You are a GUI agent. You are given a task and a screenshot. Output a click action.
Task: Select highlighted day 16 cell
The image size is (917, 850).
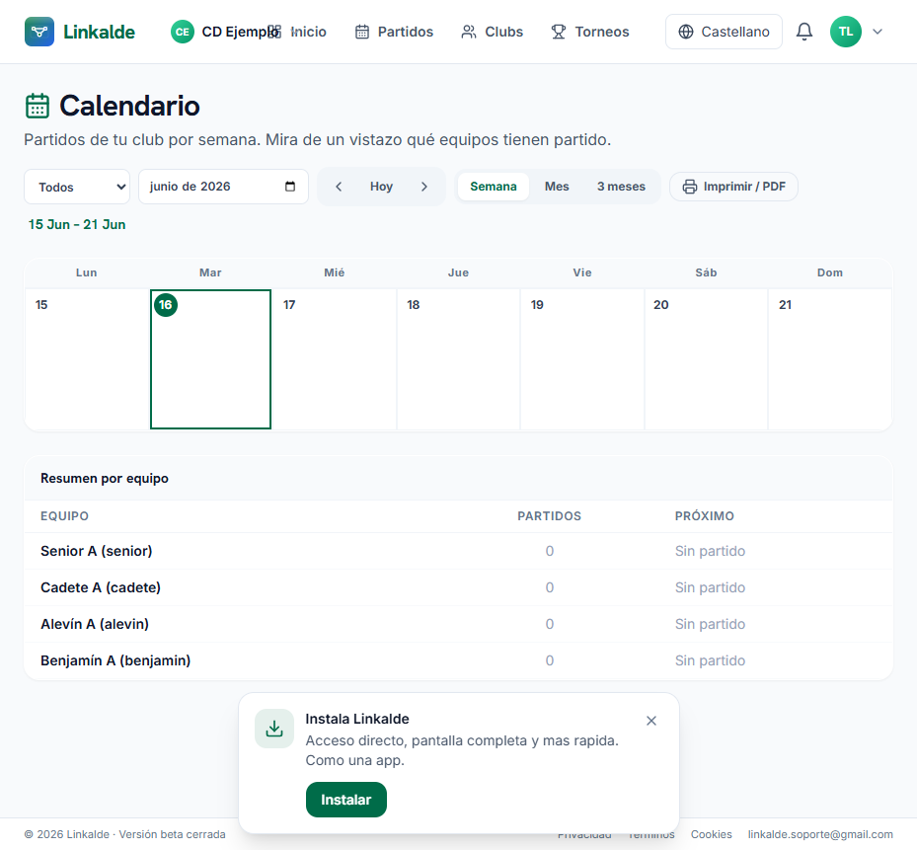tap(210, 359)
